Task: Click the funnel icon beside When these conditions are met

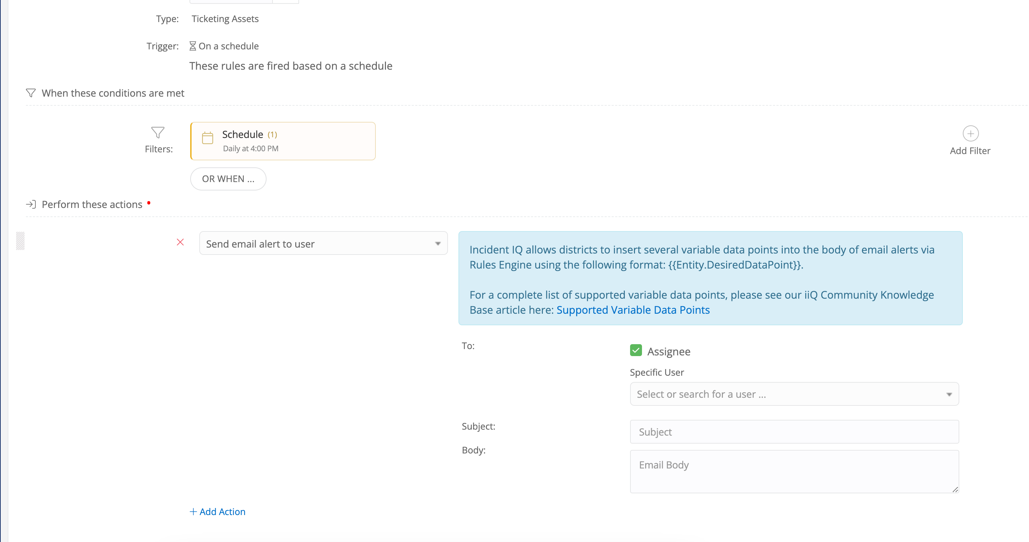Action: tap(31, 93)
